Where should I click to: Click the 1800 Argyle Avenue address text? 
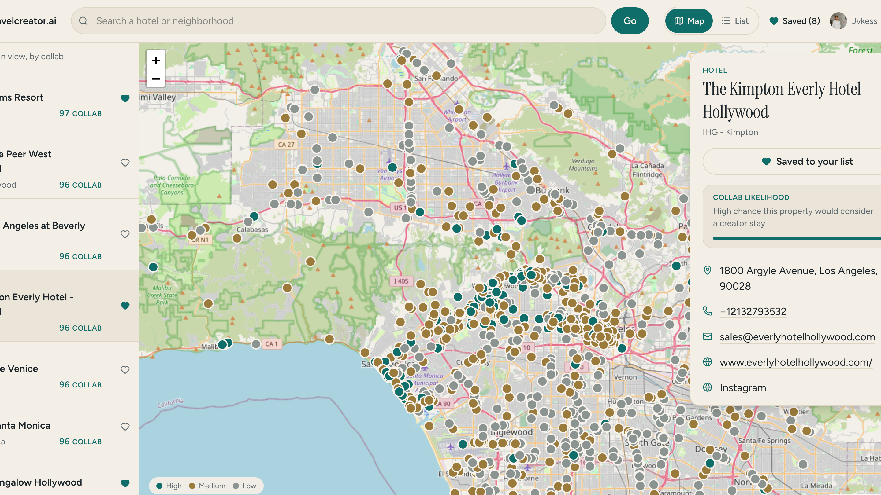click(x=800, y=278)
